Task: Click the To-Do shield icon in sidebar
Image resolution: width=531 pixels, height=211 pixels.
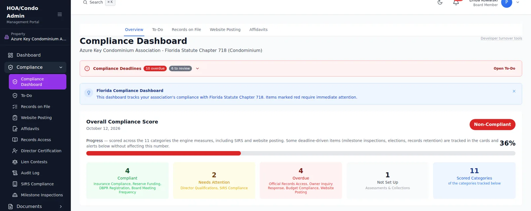Action: coord(15,96)
